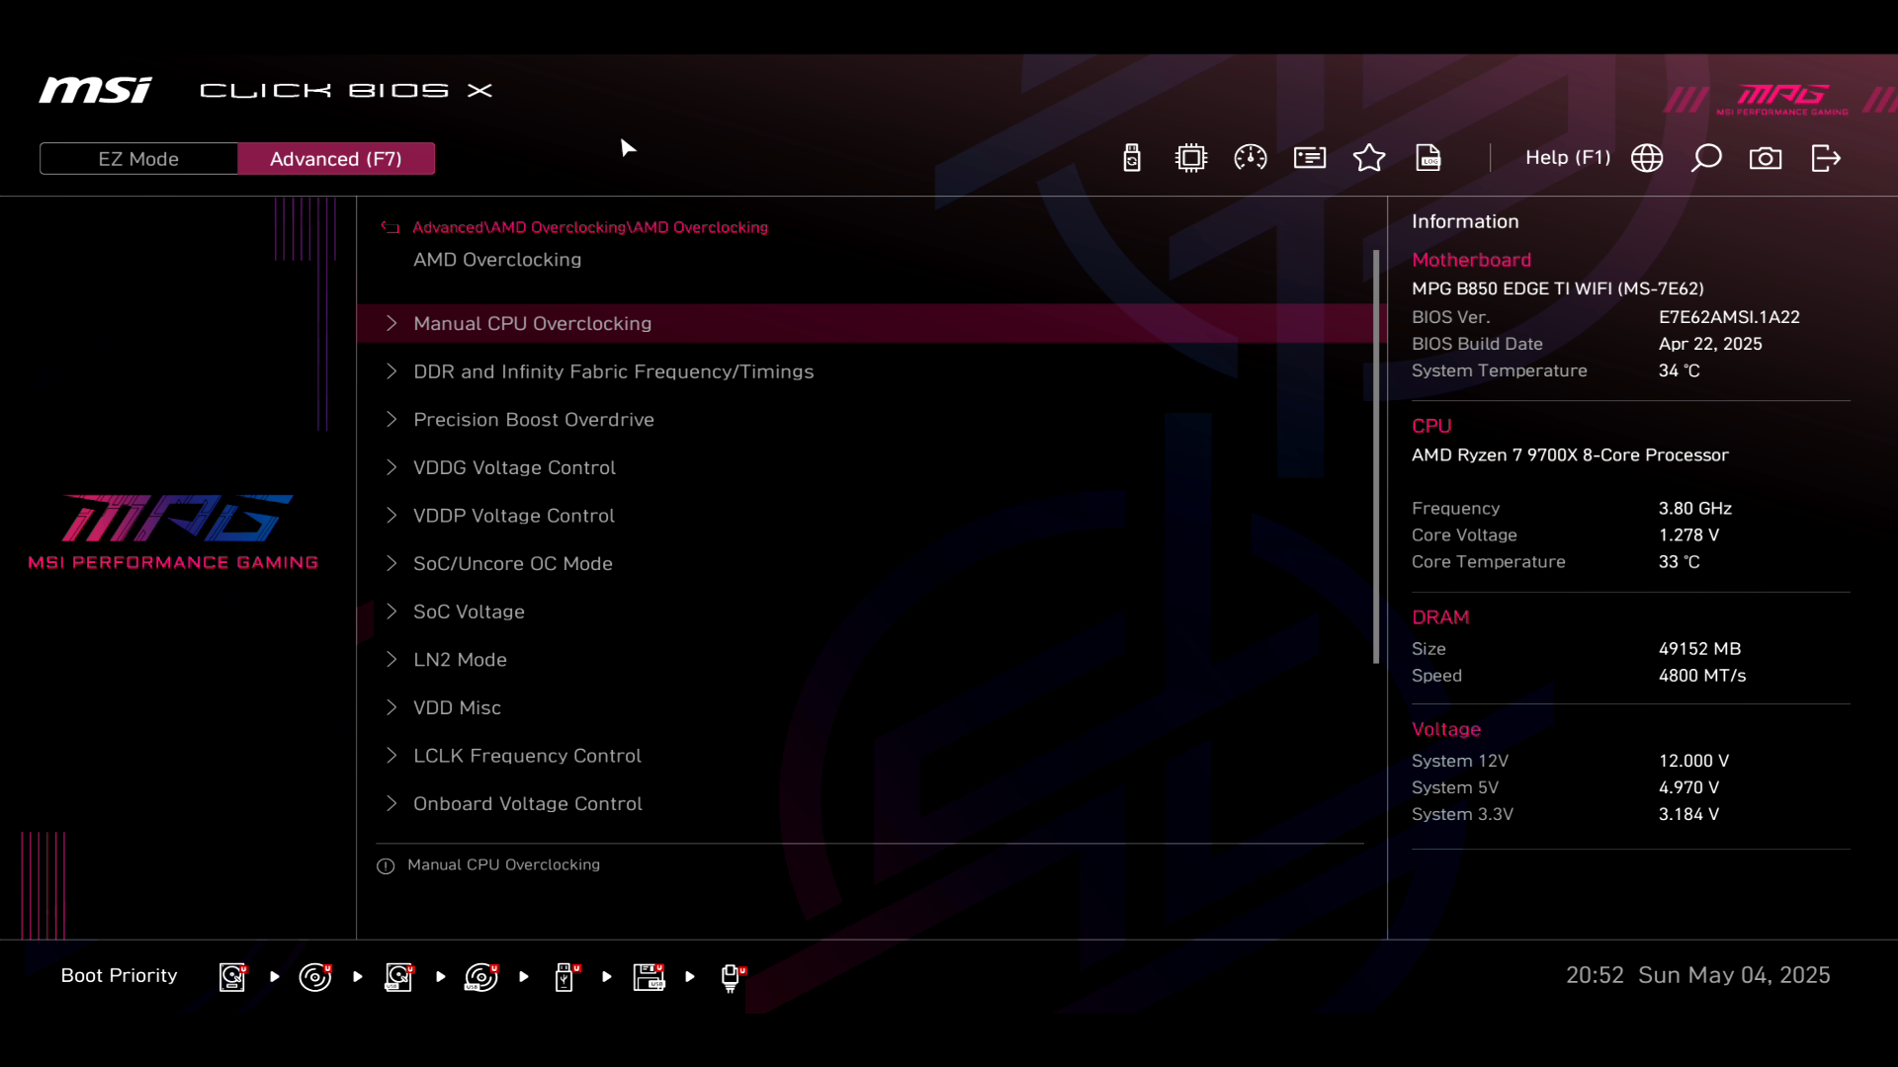Open the magnifier search icon
The image size is (1898, 1067).
pos(1706,158)
